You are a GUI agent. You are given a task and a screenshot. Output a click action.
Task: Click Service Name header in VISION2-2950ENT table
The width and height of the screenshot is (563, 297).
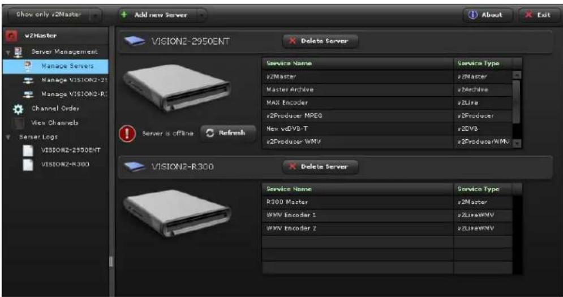(358, 63)
